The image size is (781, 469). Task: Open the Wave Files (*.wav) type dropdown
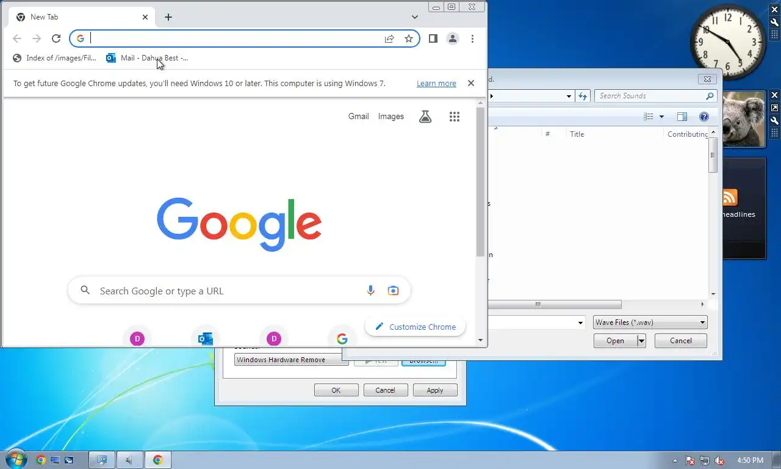coord(650,322)
